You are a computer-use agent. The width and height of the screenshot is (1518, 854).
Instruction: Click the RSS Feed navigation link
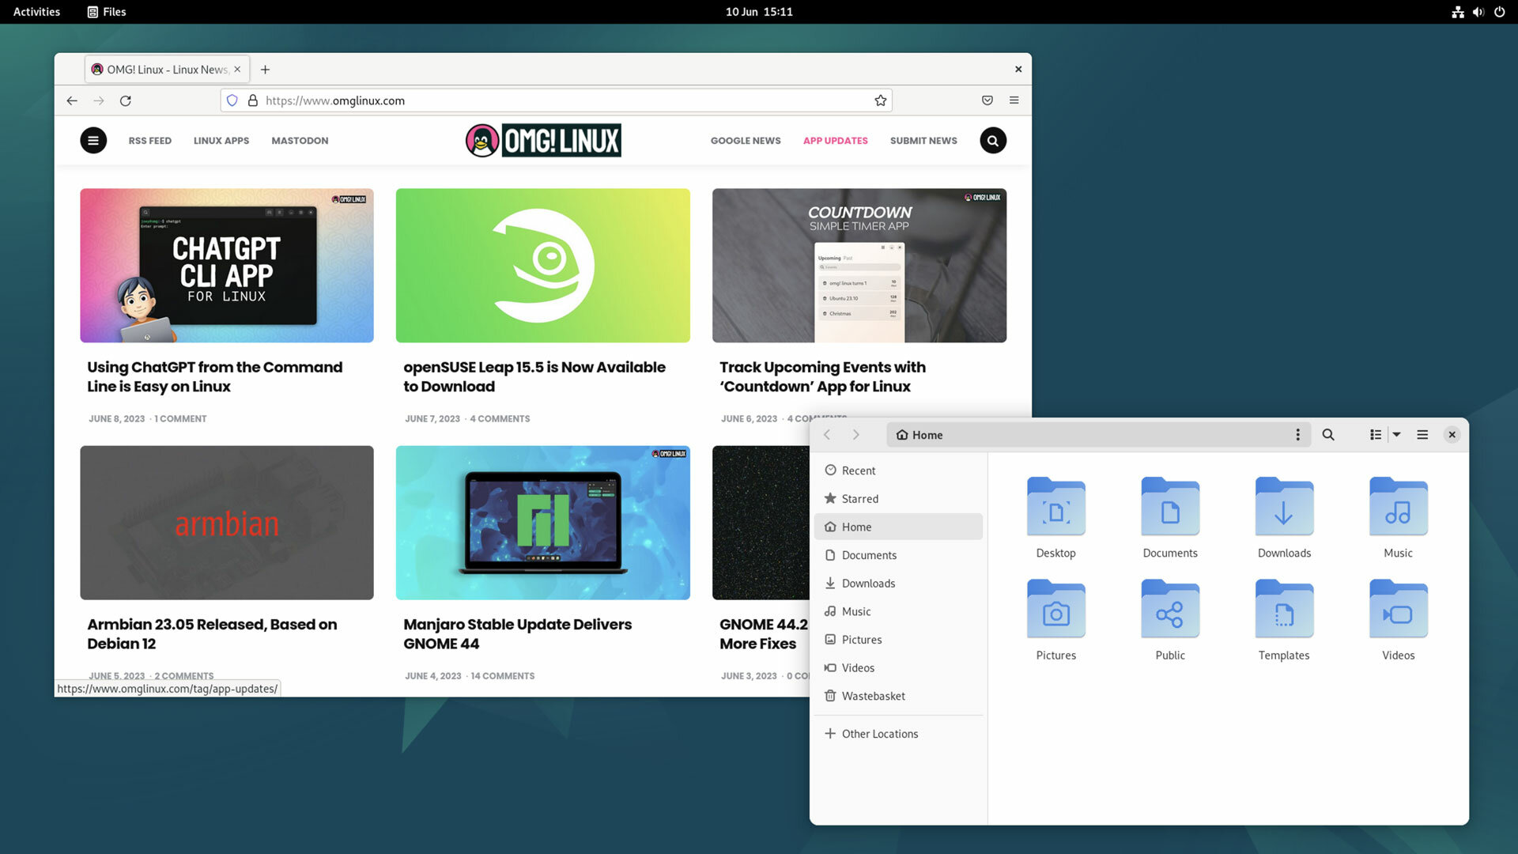click(x=149, y=140)
